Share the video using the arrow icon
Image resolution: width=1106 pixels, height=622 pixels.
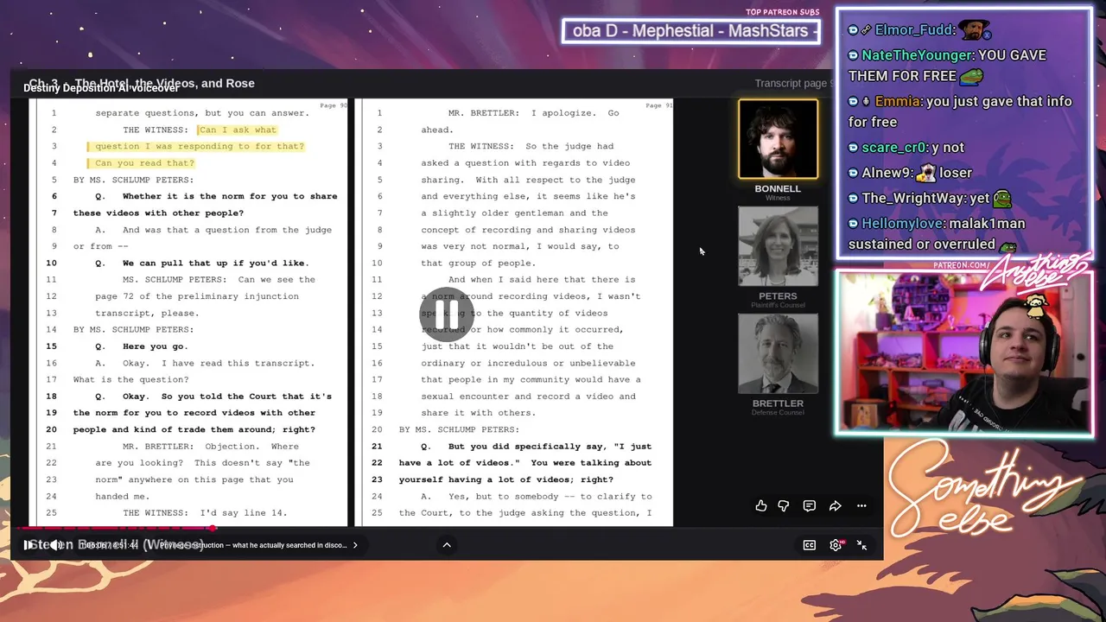(836, 506)
